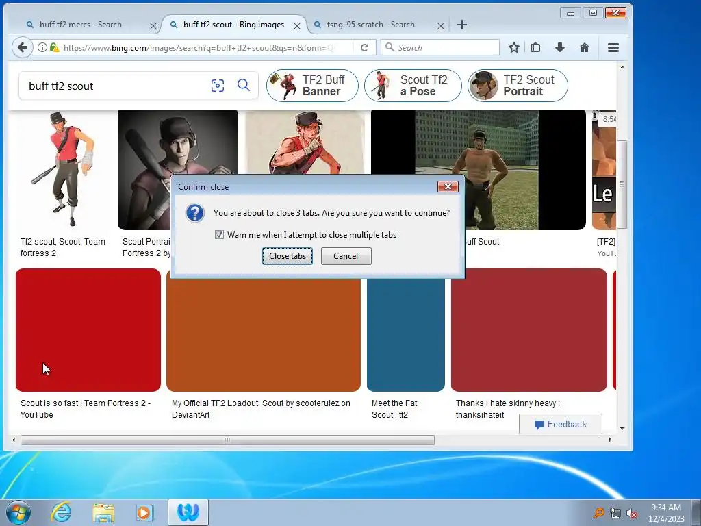Select the Waterfox taskbar button
701x526 pixels.
pos(188,512)
